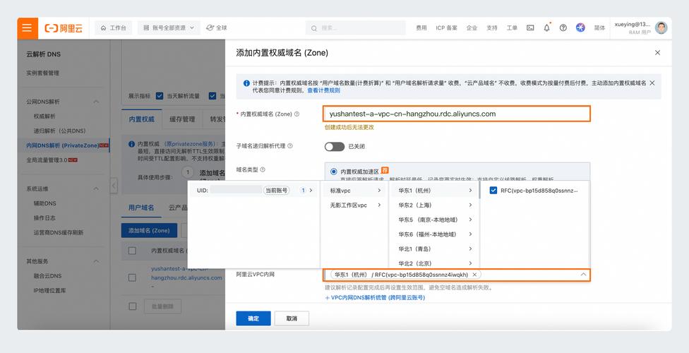This screenshot has width=689, height=353.
Task: Remove the 华东1（杭州）/ RFC tag
Action: pos(474,275)
